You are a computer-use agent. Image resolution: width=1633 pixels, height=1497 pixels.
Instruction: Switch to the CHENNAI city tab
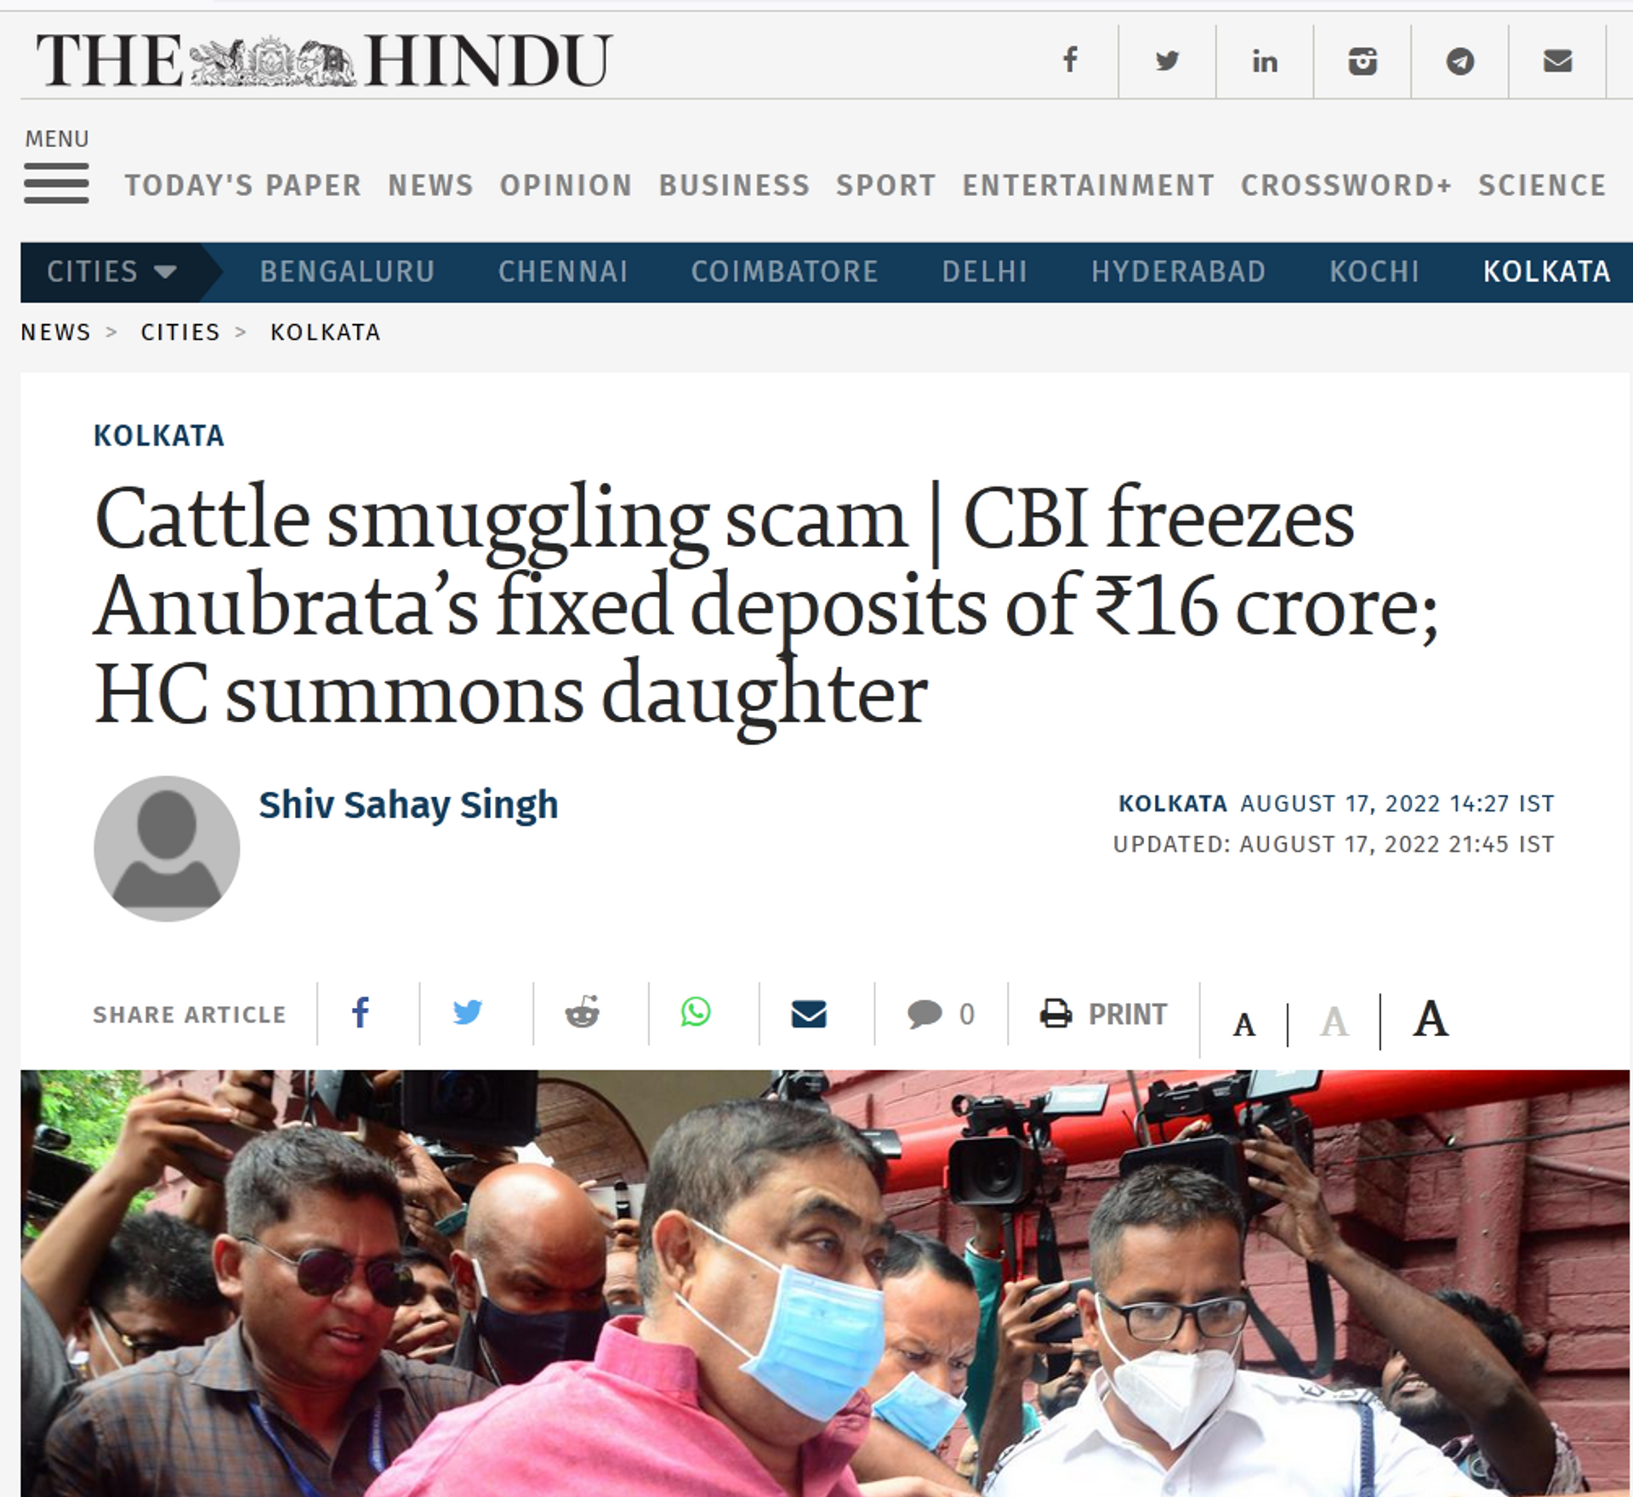point(563,272)
